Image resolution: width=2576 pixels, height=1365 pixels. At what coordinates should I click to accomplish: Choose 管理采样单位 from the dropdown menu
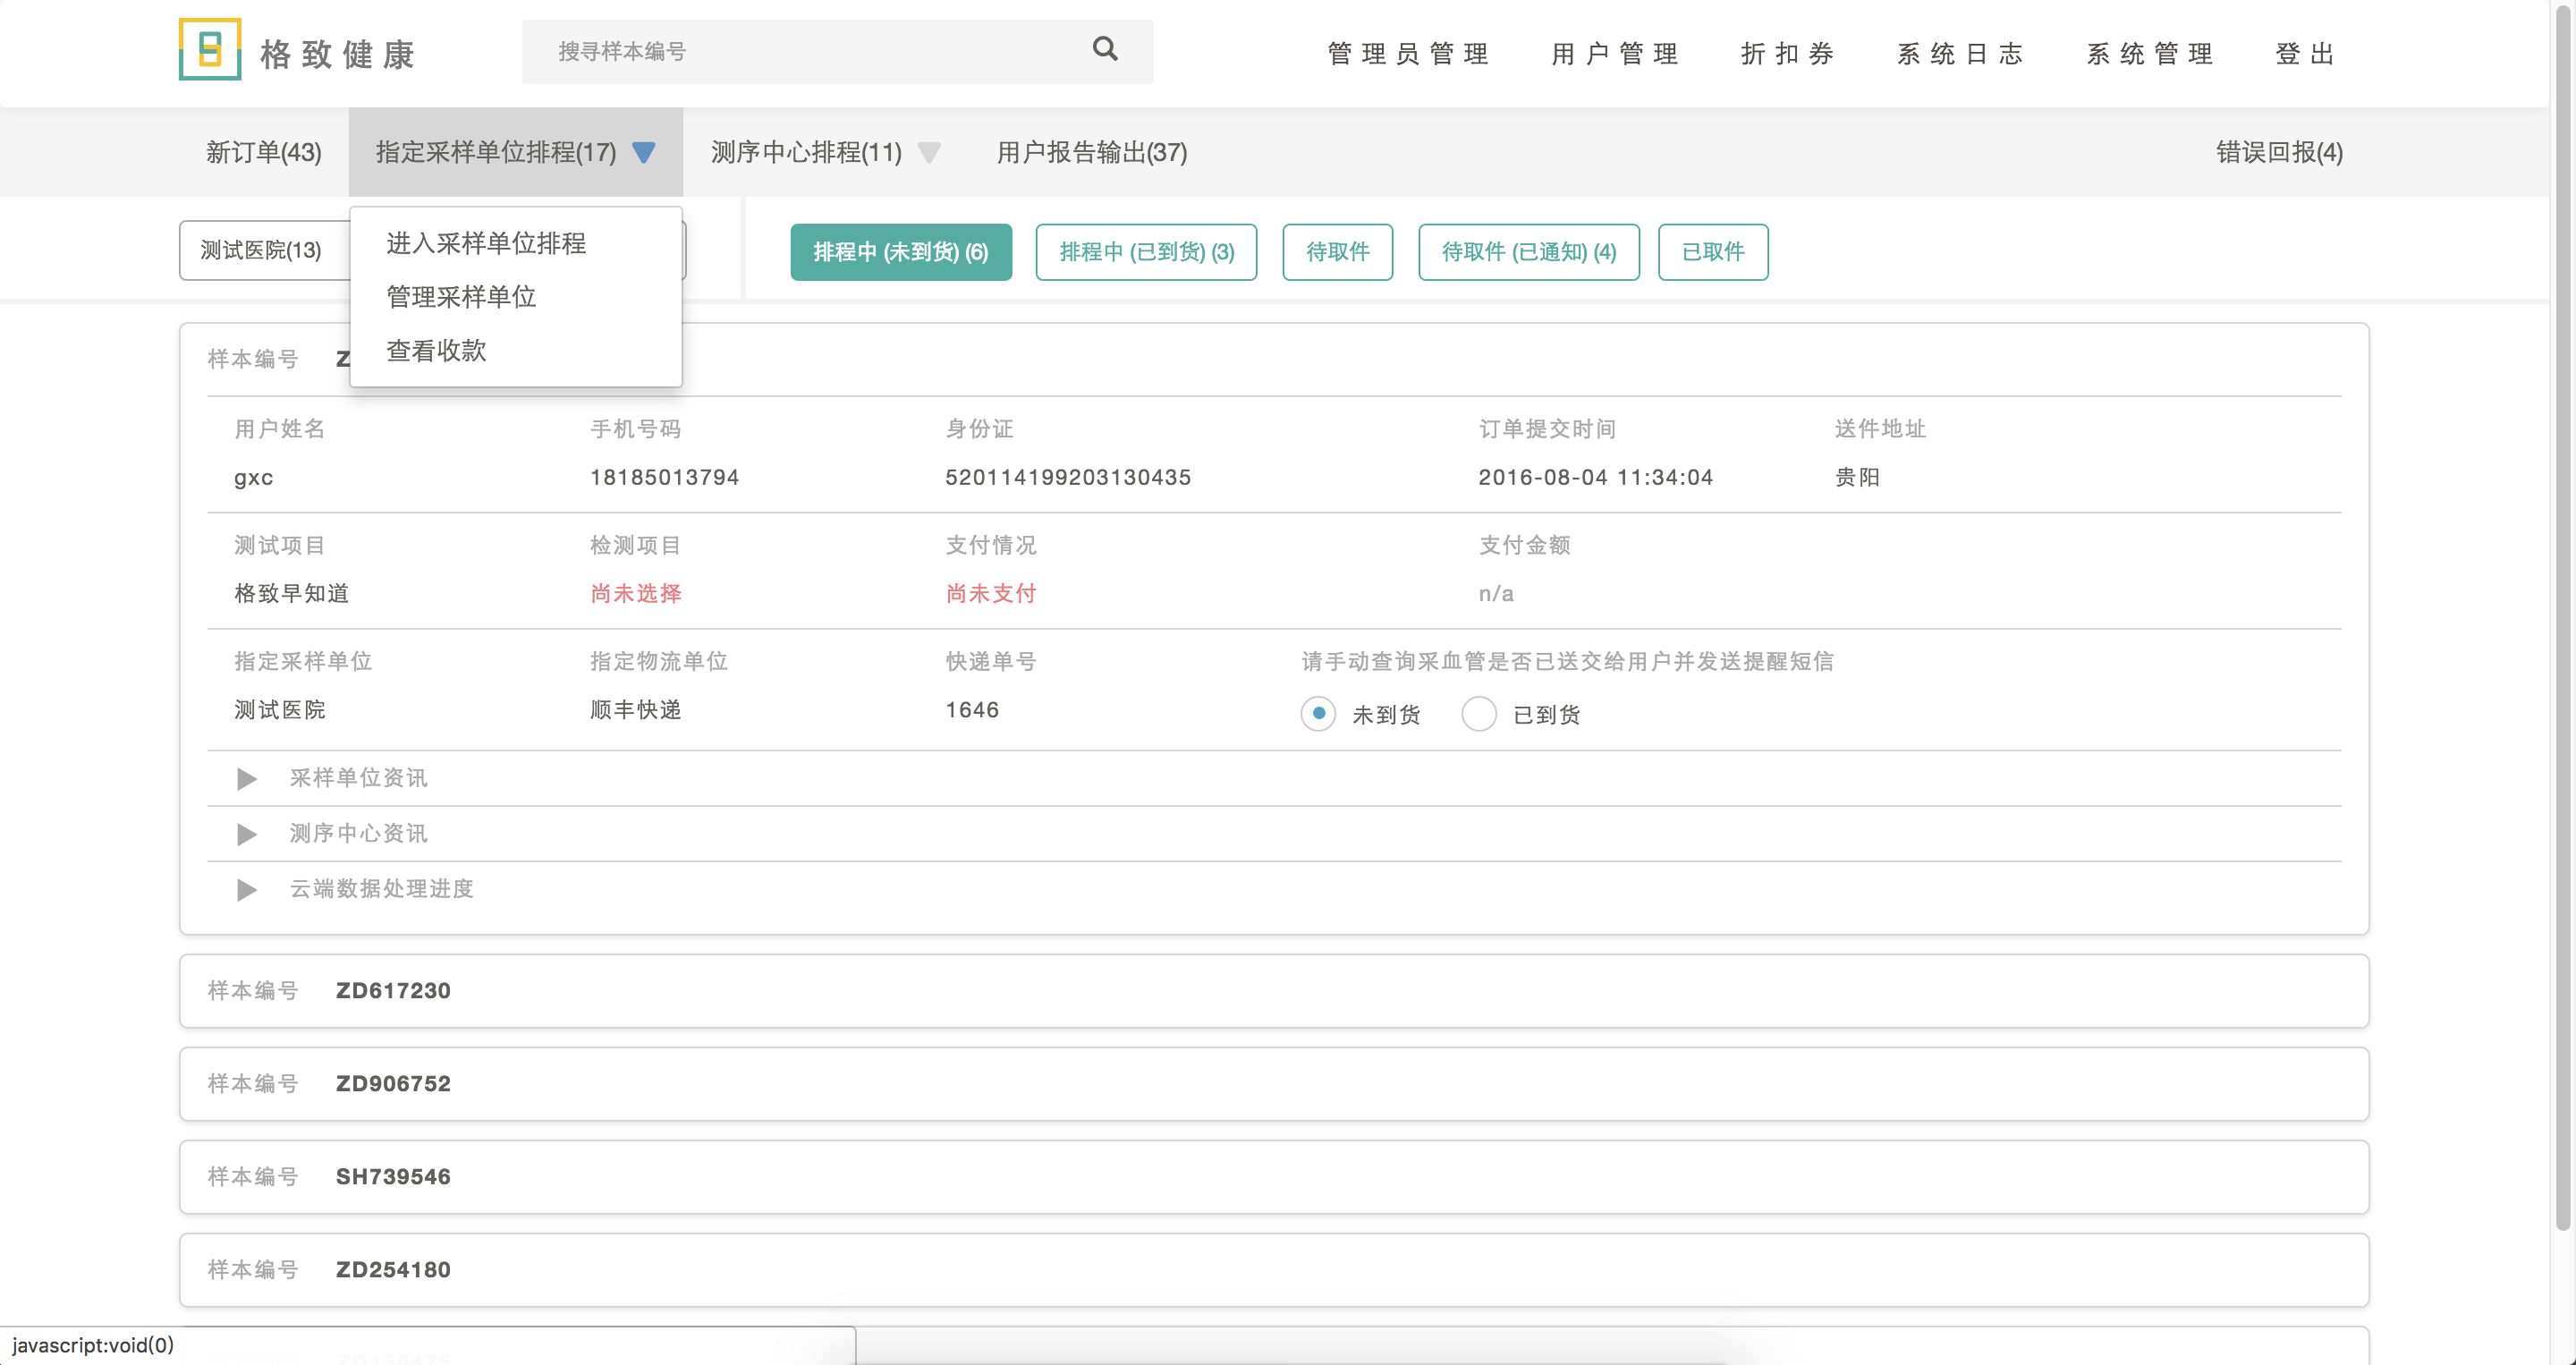(461, 297)
